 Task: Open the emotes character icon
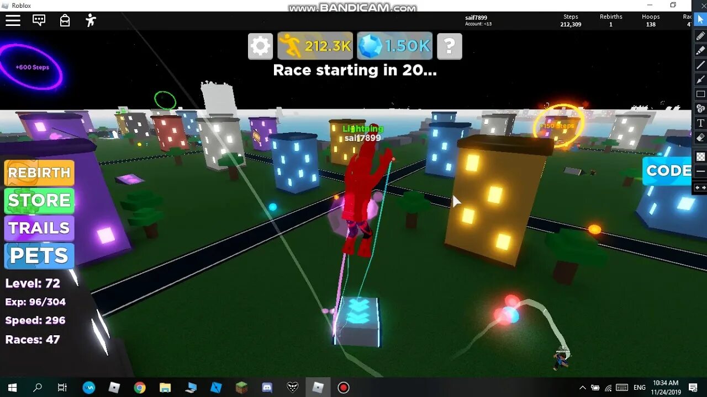coord(91,21)
